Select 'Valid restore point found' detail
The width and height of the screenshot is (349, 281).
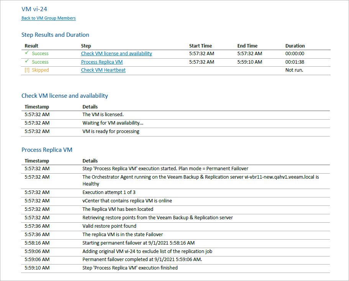[109, 226]
